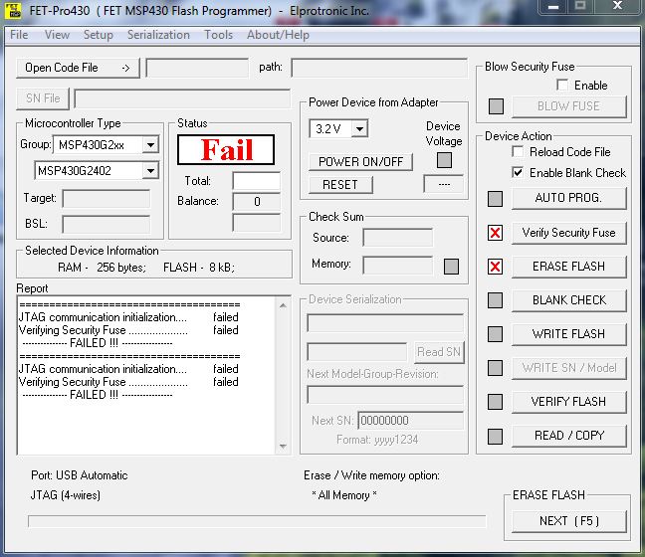645x557 pixels.
Task: Open the 3.2 V adapter voltage dropdown
Action: tap(359, 129)
